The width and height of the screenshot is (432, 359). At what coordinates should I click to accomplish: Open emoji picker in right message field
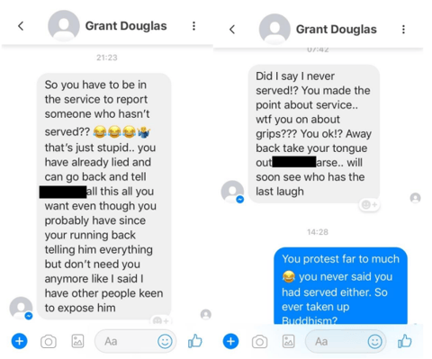[375, 341]
